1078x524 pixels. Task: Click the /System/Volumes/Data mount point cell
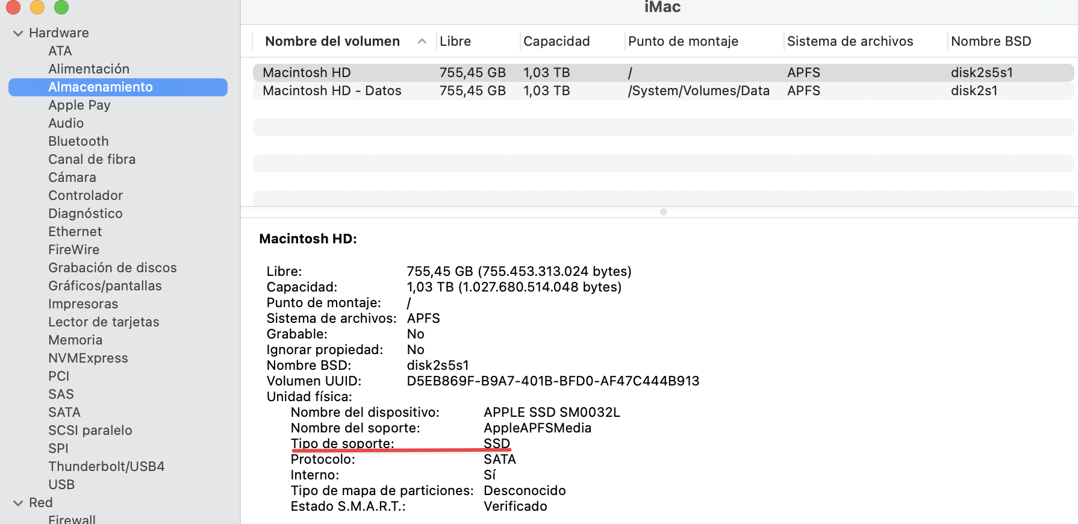click(699, 91)
